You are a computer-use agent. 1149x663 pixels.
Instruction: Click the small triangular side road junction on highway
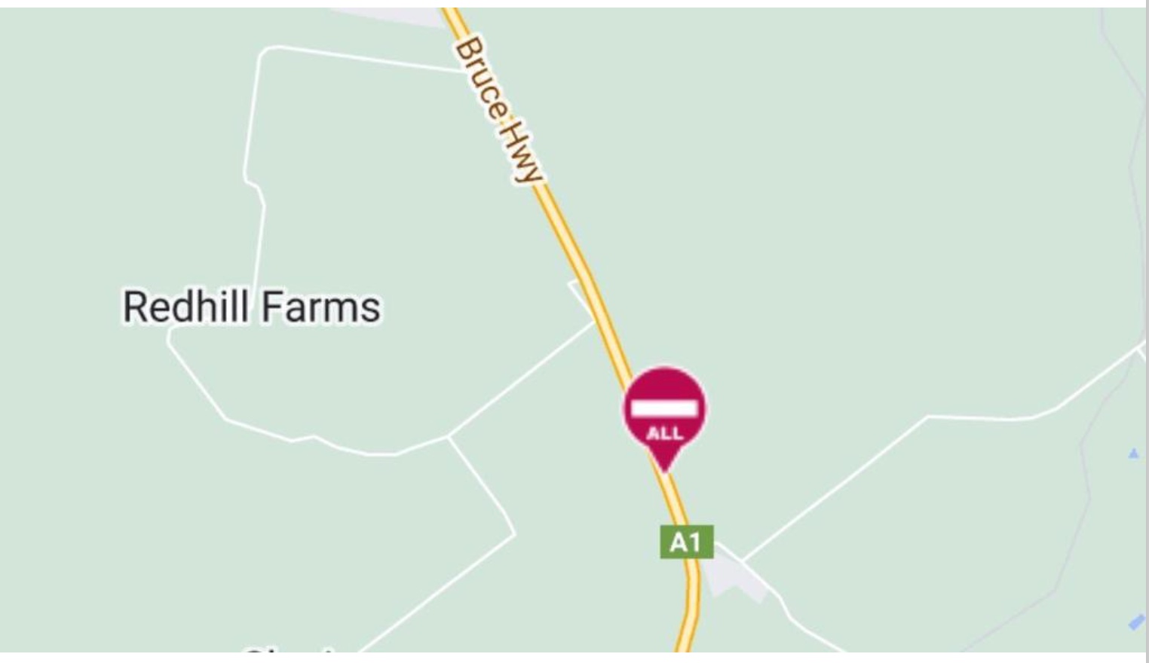(583, 298)
